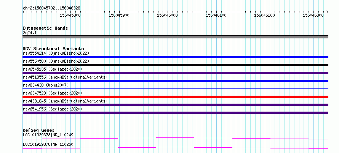
Task: Click the thin nsv834430 Wong2007 line
Action: click(175, 88)
